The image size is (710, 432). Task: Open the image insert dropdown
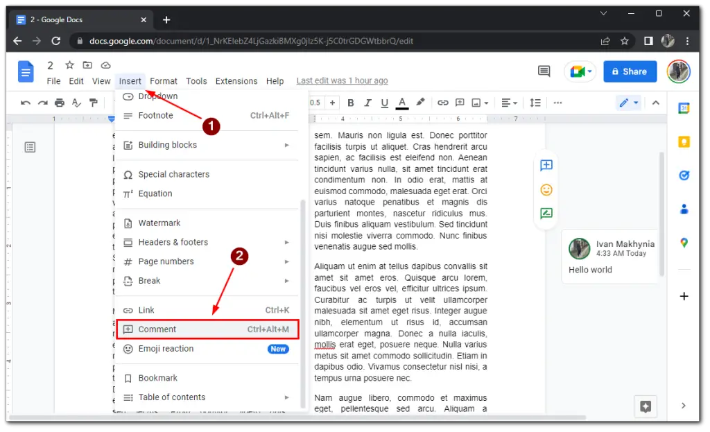coord(483,103)
